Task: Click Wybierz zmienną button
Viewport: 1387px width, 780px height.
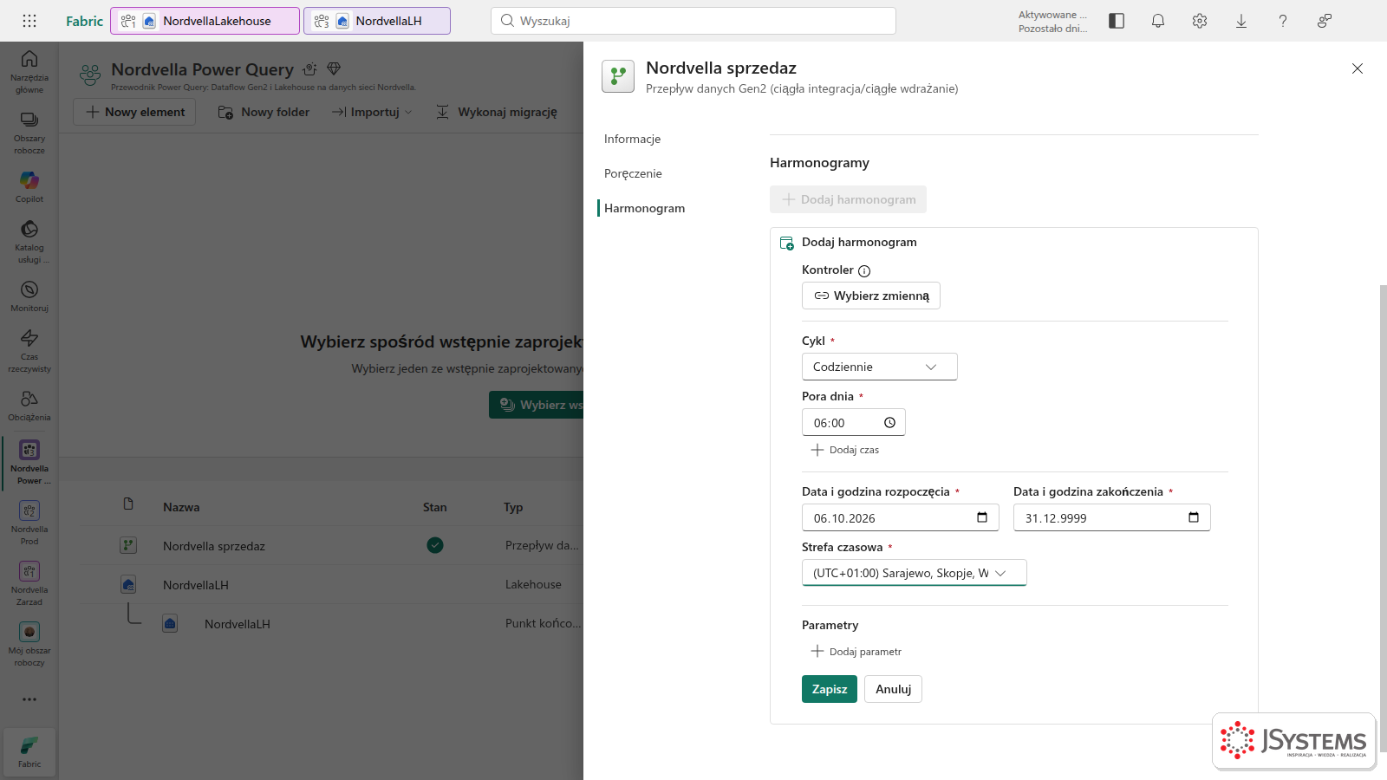Action: coord(871,296)
